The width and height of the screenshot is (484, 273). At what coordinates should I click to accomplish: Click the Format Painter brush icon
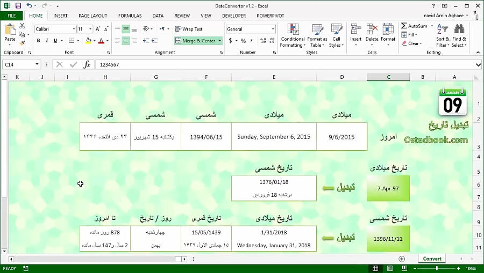coord(22,43)
